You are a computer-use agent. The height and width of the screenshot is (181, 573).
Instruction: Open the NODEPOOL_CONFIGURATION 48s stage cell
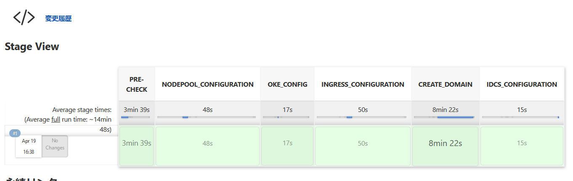tap(208, 143)
